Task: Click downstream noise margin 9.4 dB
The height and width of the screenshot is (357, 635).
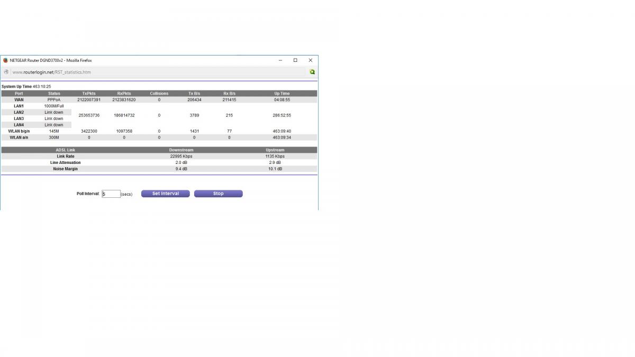Action: click(x=181, y=169)
